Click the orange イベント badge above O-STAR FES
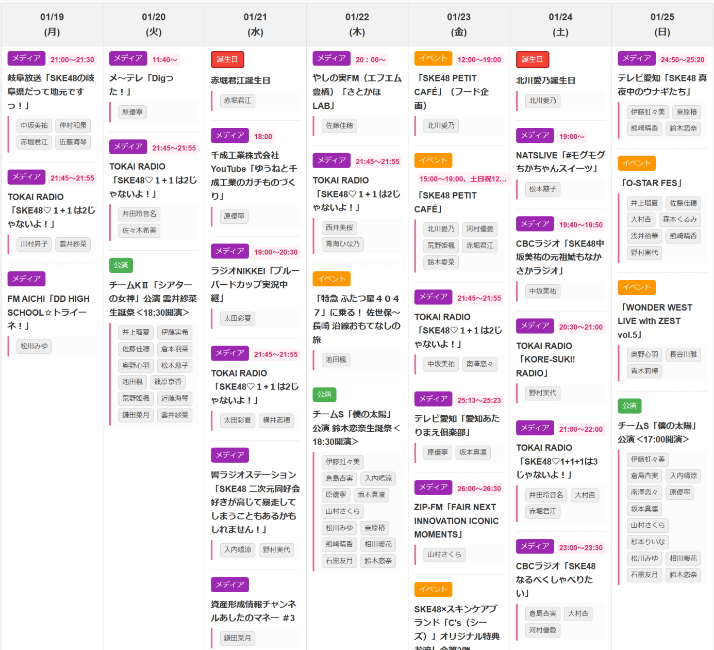Viewport: 714px width, 650px height. coord(636,163)
